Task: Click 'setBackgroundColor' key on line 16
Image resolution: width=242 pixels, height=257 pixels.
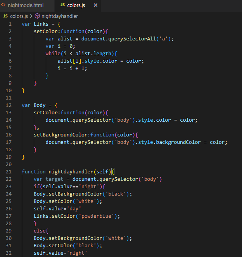Action: (x=60, y=135)
